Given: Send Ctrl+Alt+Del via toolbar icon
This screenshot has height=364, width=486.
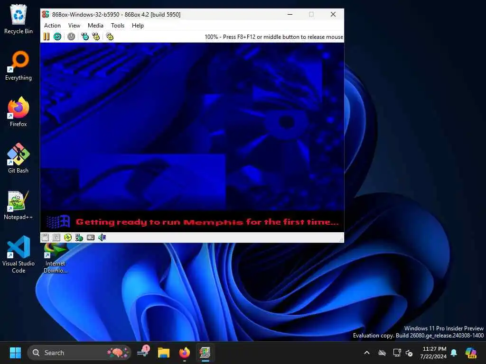Looking at the screenshot, I should coord(84,36).
